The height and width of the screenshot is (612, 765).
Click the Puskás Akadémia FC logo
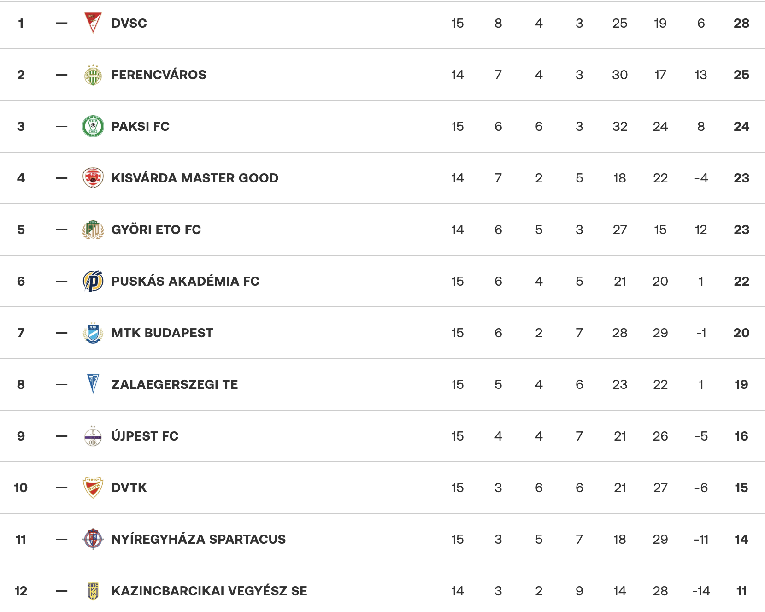click(93, 281)
